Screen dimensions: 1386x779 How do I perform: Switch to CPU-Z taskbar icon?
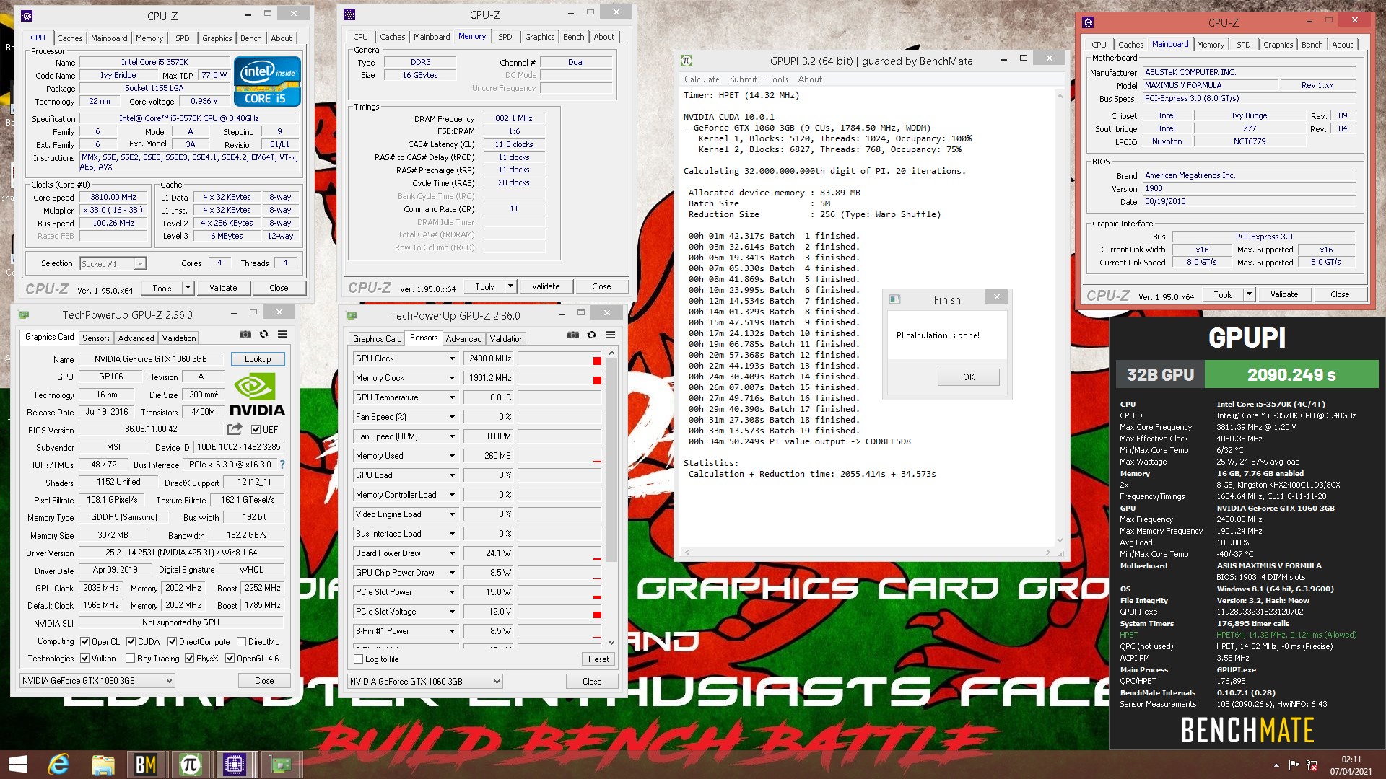235,765
